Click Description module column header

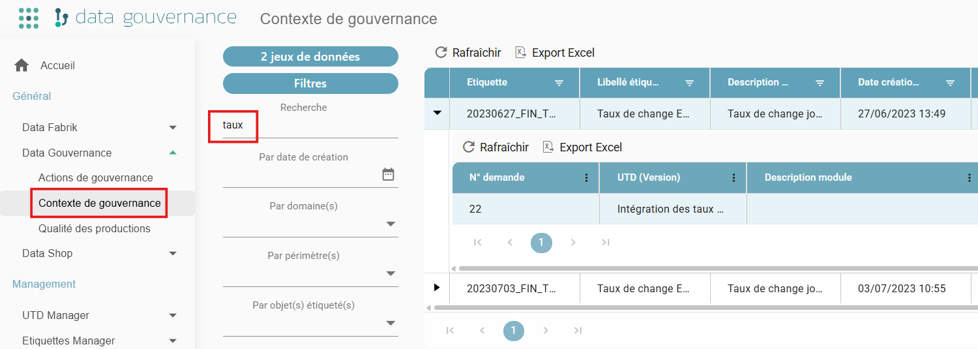click(x=808, y=177)
